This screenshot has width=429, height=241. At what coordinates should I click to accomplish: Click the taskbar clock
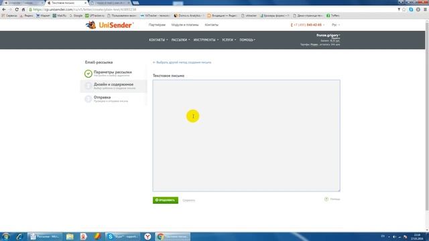pyautogui.click(x=417, y=236)
